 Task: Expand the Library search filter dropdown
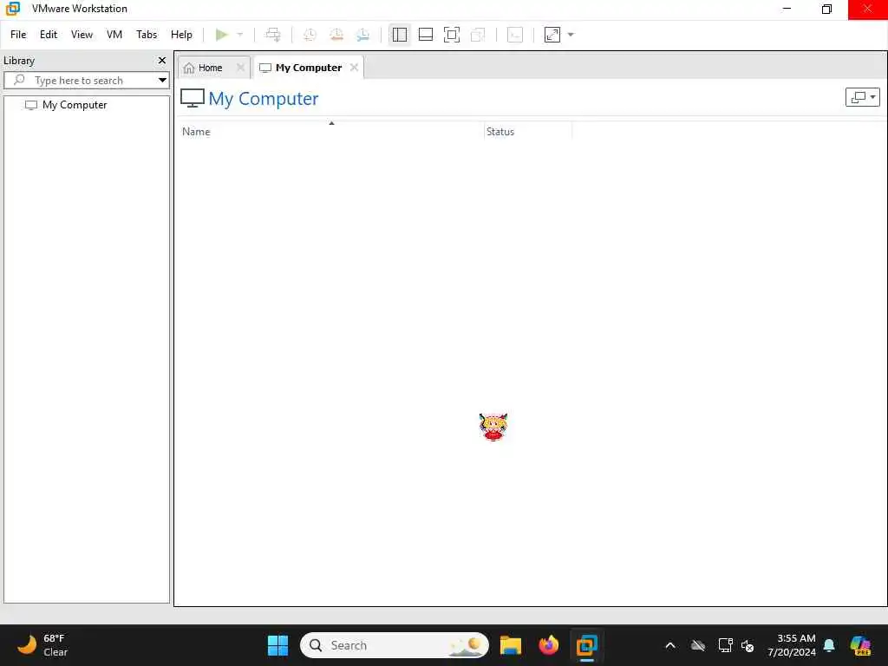click(x=162, y=81)
